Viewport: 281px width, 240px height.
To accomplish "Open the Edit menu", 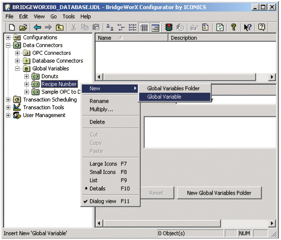I will click(24, 16).
